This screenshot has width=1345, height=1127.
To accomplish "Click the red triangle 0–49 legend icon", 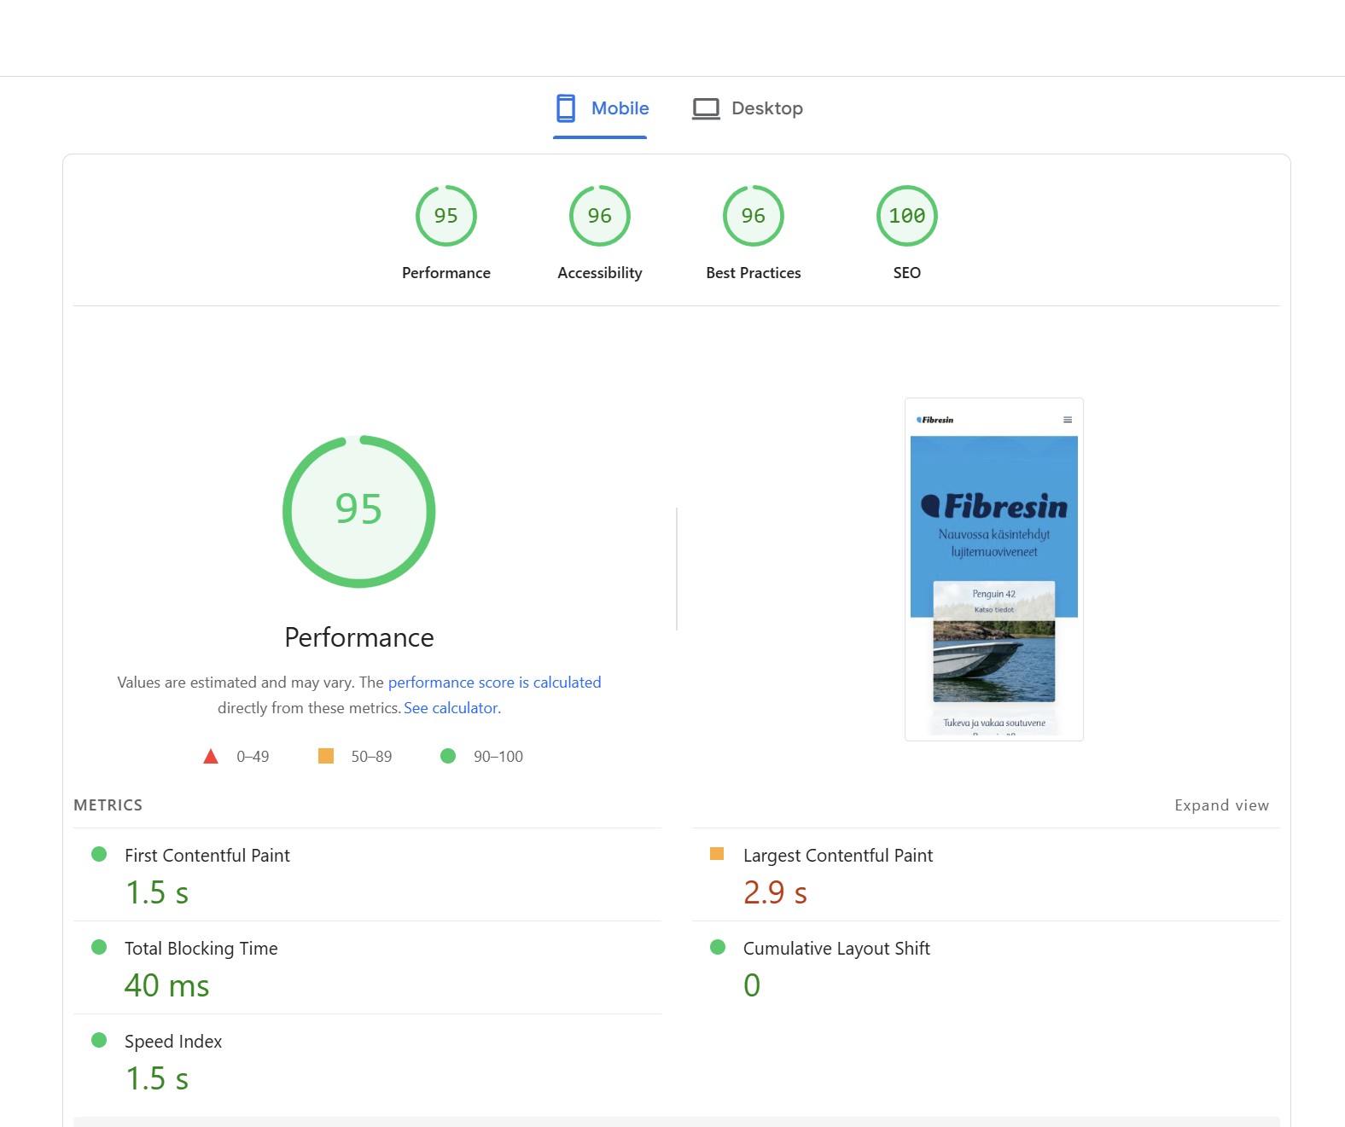I will click(211, 757).
